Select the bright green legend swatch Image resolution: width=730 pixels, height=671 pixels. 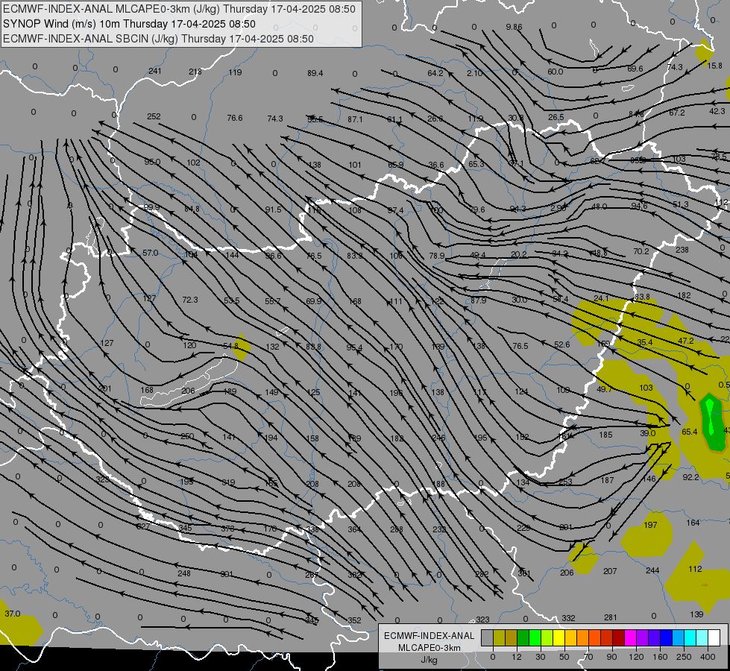tap(535, 638)
